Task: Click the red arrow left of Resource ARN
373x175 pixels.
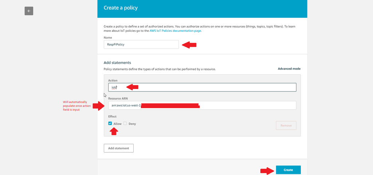Action: click(98, 106)
